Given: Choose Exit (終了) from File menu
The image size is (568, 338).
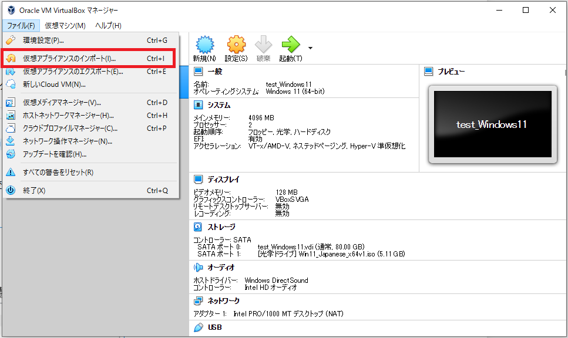Looking at the screenshot, I should [90, 190].
